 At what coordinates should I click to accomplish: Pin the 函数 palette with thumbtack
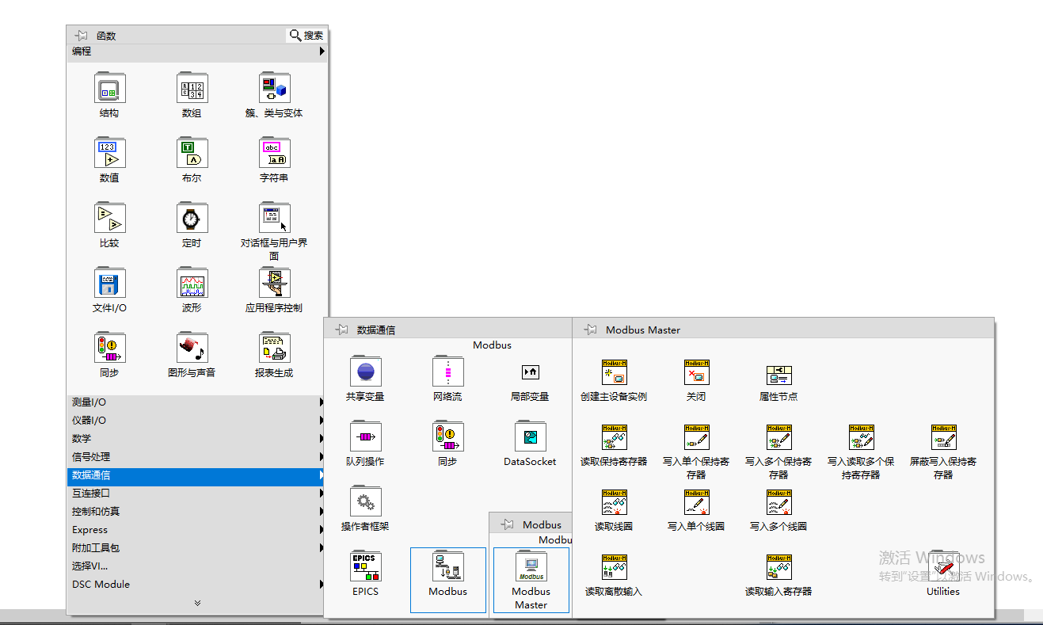[x=82, y=35]
